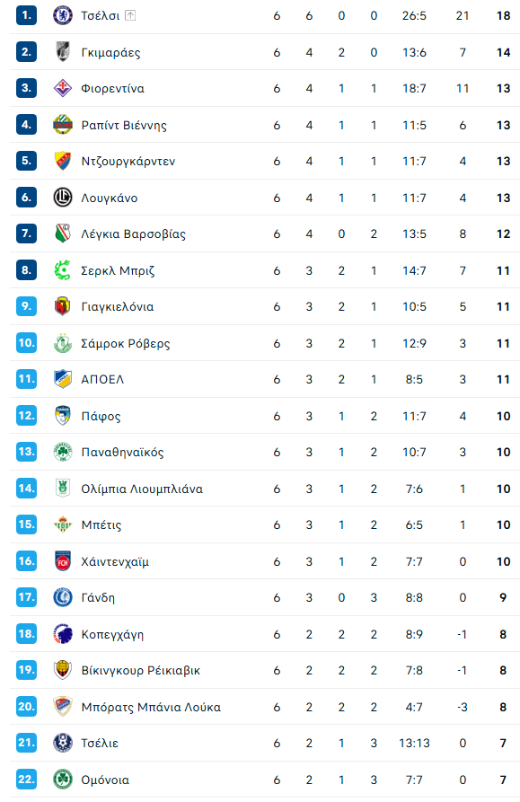The height and width of the screenshot is (802, 520).
Task: Click the rank badge number 17
Action: click(x=26, y=597)
